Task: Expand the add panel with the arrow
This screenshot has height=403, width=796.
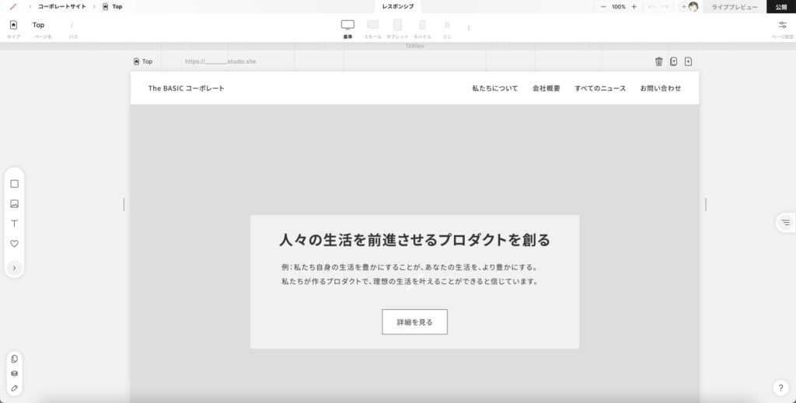Action: click(14, 268)
